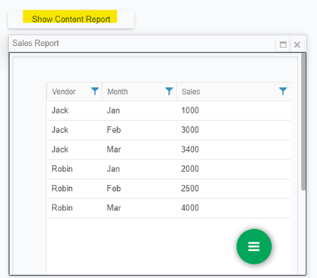Click the vertical scrollbar of Sales Report
This screenshot has height=278, width=317.
(x=303, y=122)
